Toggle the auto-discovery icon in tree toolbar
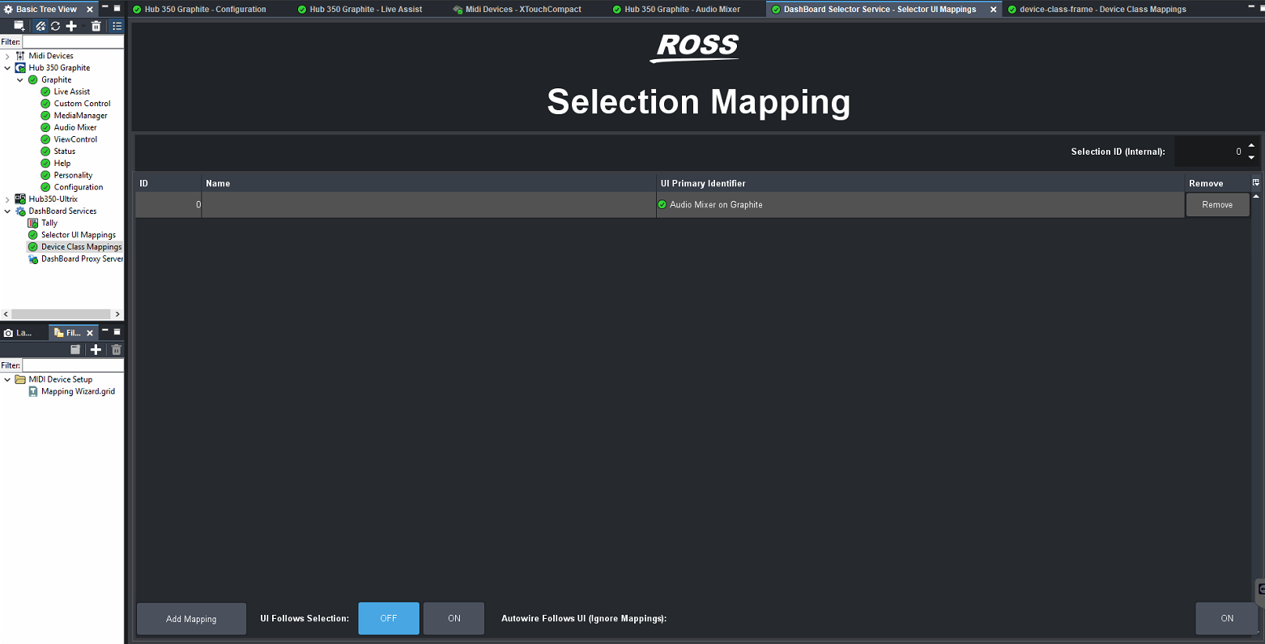 coord(40,26)
